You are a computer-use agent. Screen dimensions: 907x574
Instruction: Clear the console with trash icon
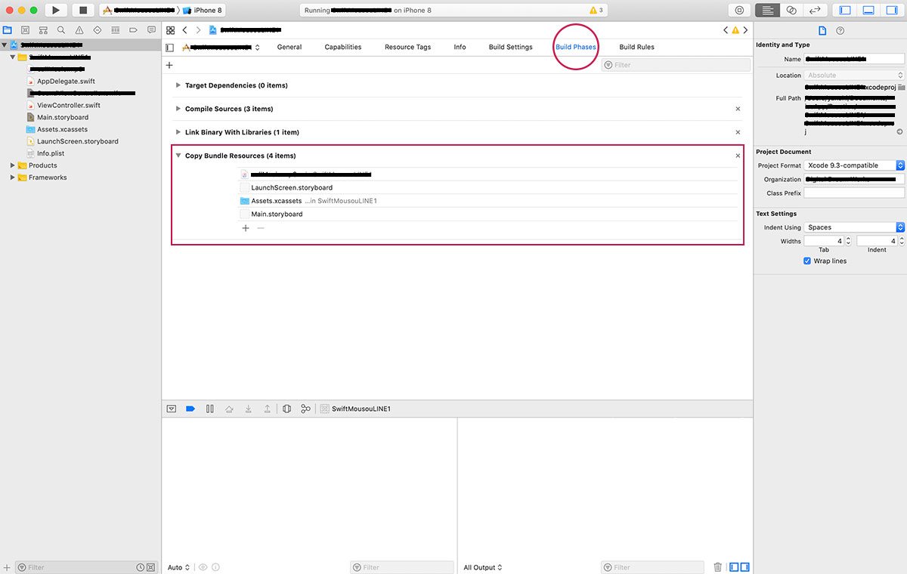coord(717,567)
